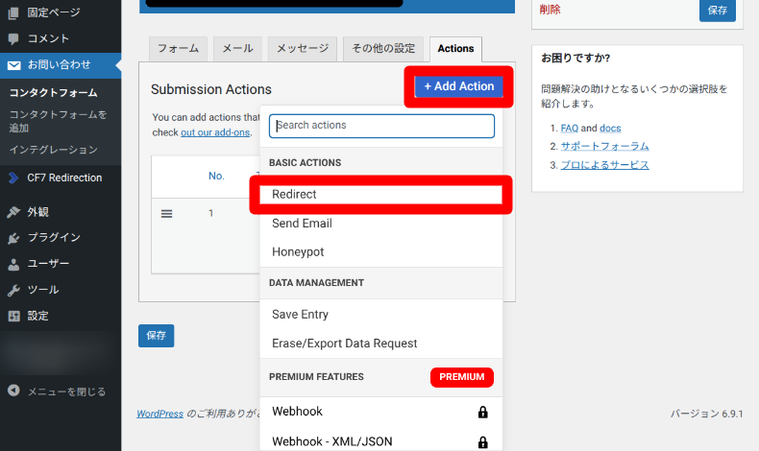759x451 pixels.
Task: Click the BASIC ACTIONS section heading
Action: pos(305,163)
